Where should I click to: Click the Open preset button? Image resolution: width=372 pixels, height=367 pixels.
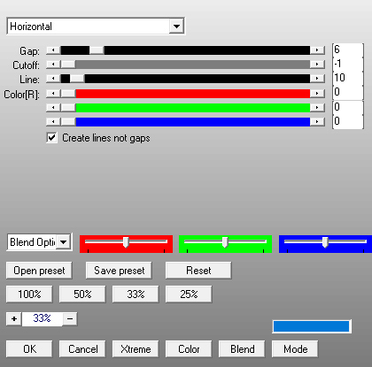pyautogui.click(x=39, y=271)
